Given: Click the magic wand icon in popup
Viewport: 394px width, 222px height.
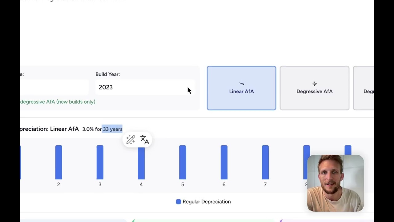Looking at the screenshot, I should point(131,140).
